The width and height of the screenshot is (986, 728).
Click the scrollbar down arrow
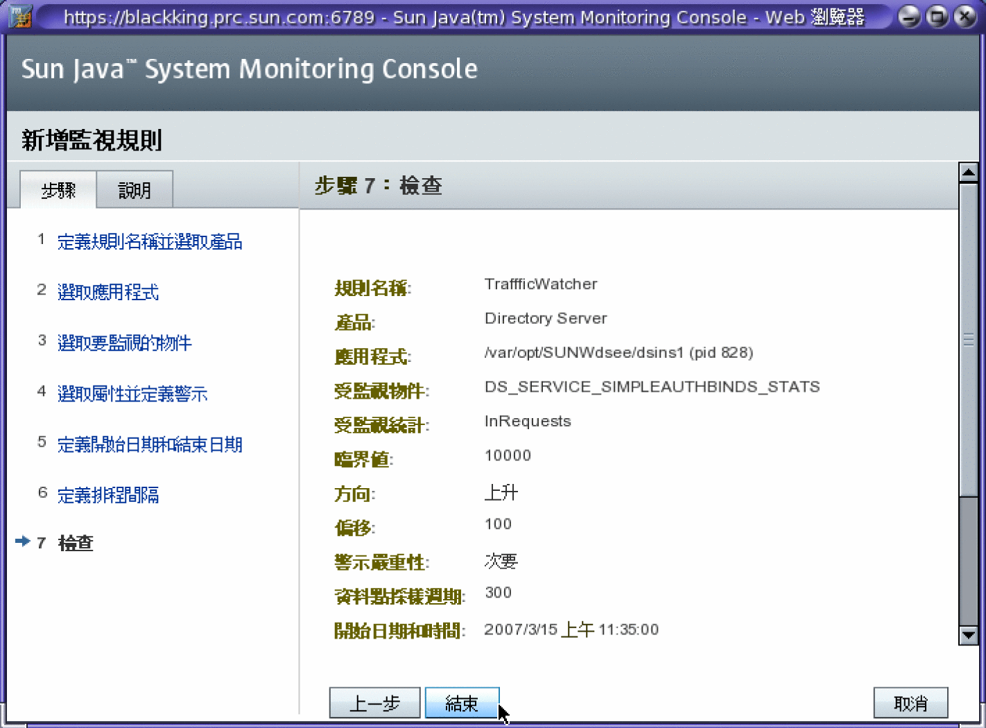pyautogui.click(x=968, y=635)
